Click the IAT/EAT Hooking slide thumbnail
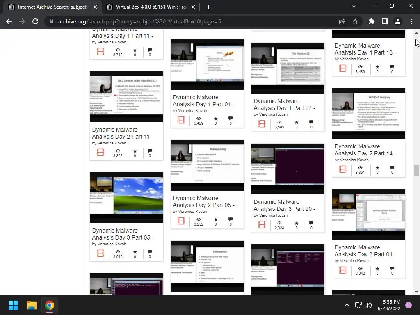The width and height of the screenshot is (420, 315). click(369, 114)
